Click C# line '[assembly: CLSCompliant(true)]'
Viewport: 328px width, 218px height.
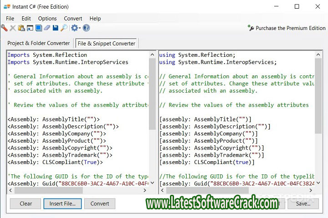pyautogui.click(x=207, y=162)
